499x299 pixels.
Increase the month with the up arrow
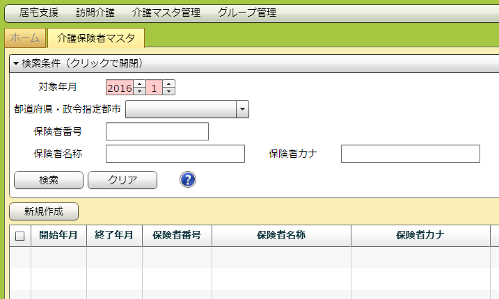pos(169,84)
